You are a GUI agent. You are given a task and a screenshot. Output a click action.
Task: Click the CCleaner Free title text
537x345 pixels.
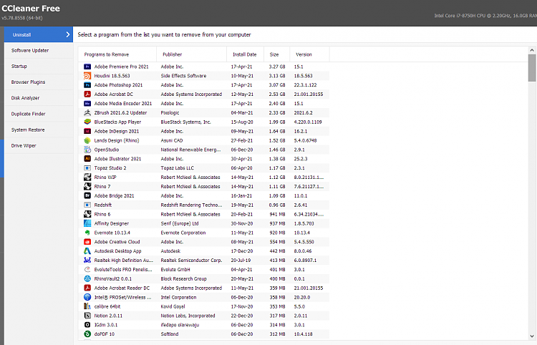pyautogui.click(x=31, y=9)
